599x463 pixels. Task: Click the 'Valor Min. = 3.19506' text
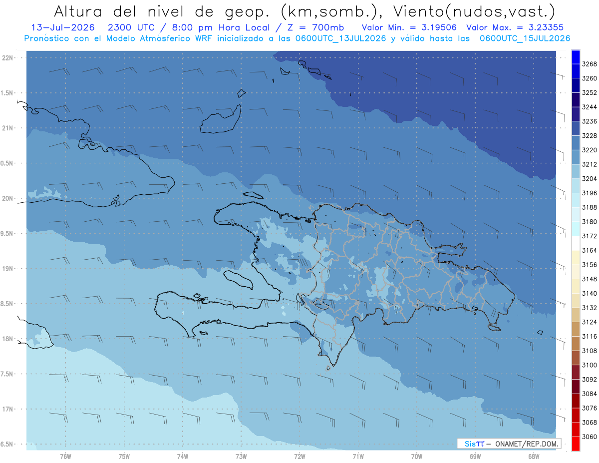[410, 27]
